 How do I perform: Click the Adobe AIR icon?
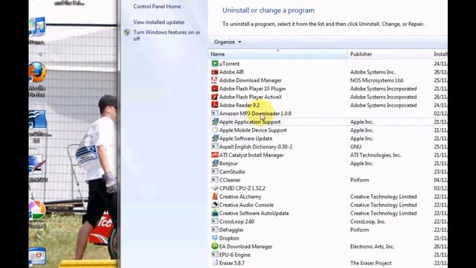coord(215,72)
